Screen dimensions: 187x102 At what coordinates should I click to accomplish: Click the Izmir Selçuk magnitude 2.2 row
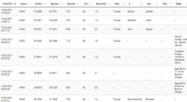[93, 29]
